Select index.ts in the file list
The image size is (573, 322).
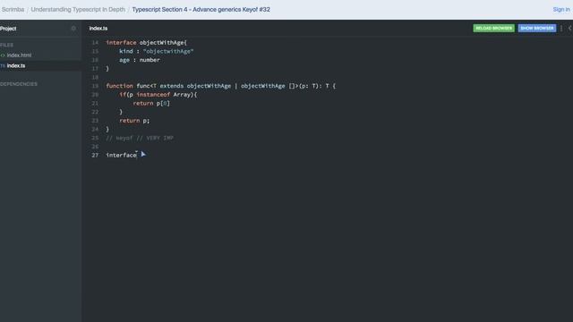16,65
